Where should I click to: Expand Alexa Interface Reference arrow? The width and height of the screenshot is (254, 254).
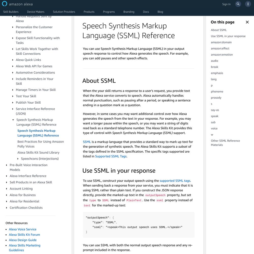[x=7, y=176]
